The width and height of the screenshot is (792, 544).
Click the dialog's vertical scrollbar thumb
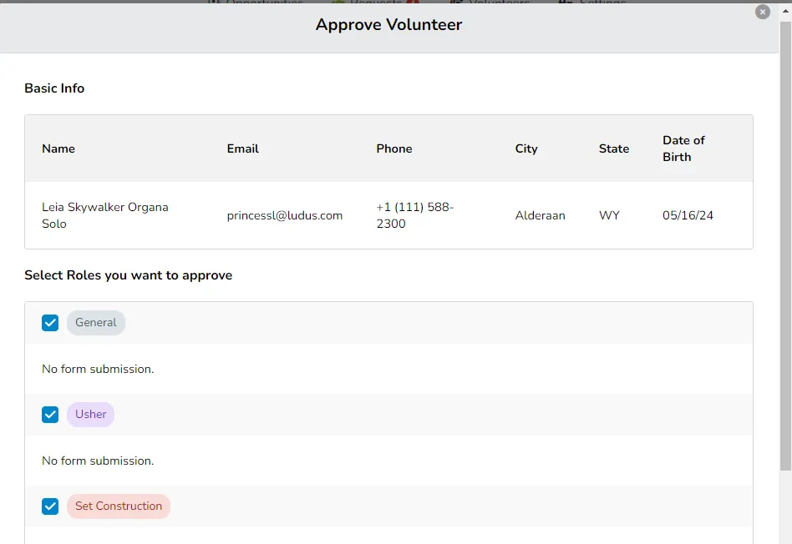(785, 246)
